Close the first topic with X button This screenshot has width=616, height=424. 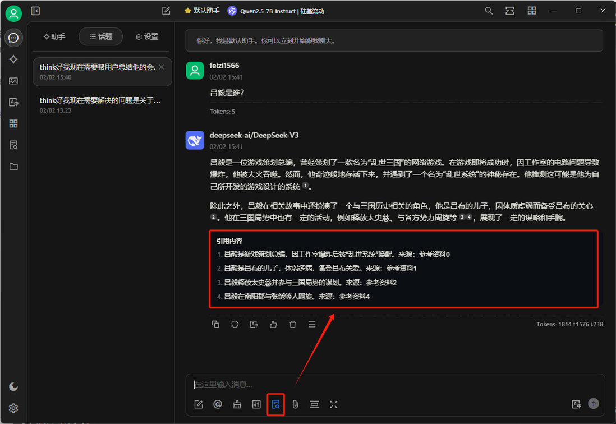pyautogui.click(x=162, y=67)
